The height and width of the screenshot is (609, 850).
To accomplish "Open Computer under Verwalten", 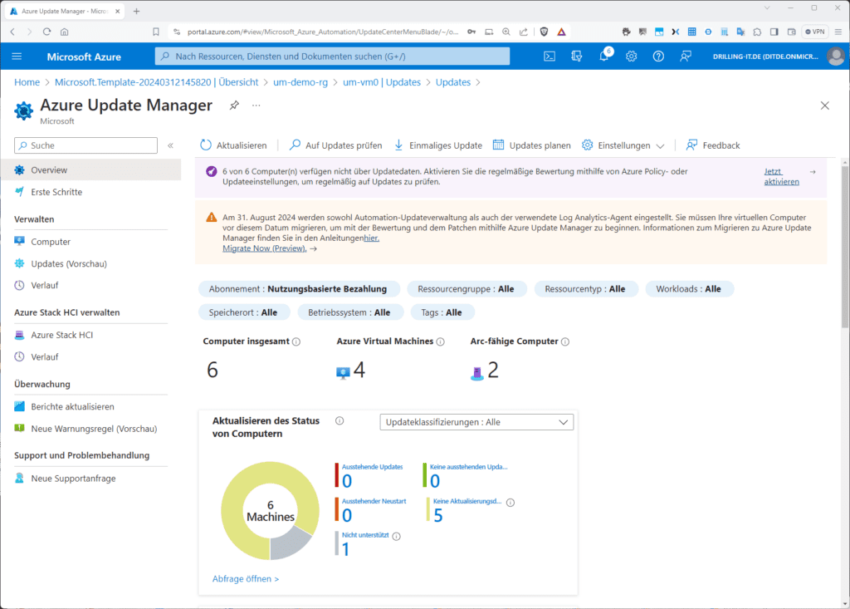I will click(x=51, y=242).
